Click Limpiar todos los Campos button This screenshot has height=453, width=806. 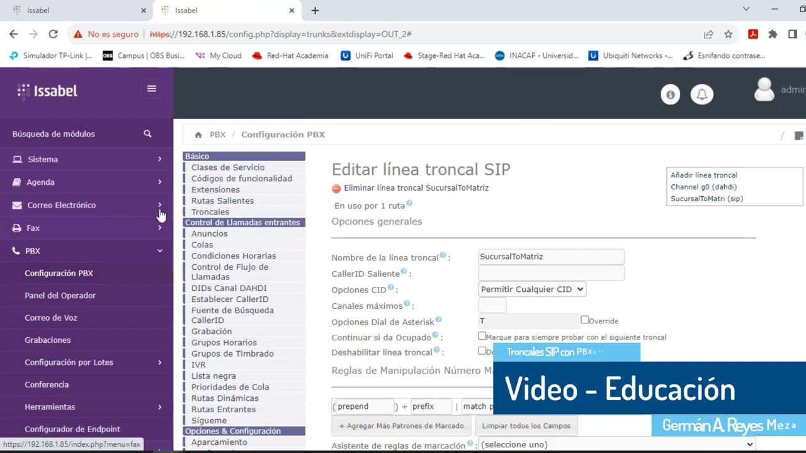coord(526,426)
